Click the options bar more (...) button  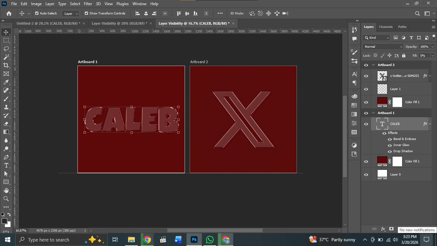tap(220, 13)
